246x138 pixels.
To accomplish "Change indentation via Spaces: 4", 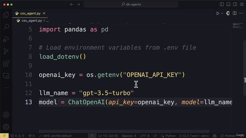I will pos(129,136).
